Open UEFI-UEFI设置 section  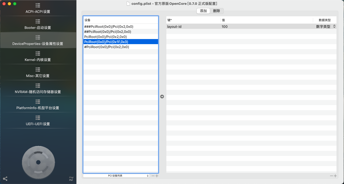pyautogui.click(x=38, y=121)
